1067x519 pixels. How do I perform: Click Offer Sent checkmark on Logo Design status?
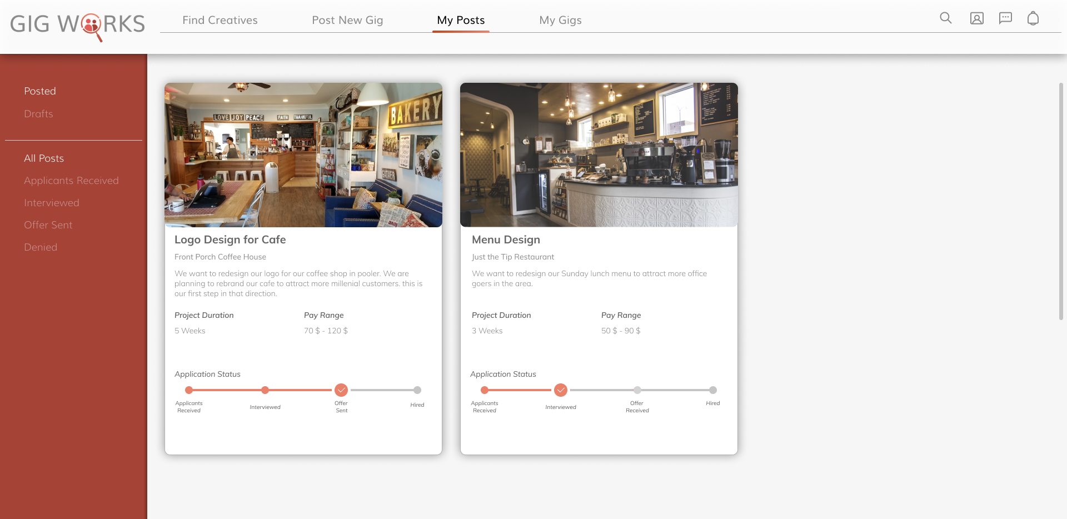coord(341,390)
